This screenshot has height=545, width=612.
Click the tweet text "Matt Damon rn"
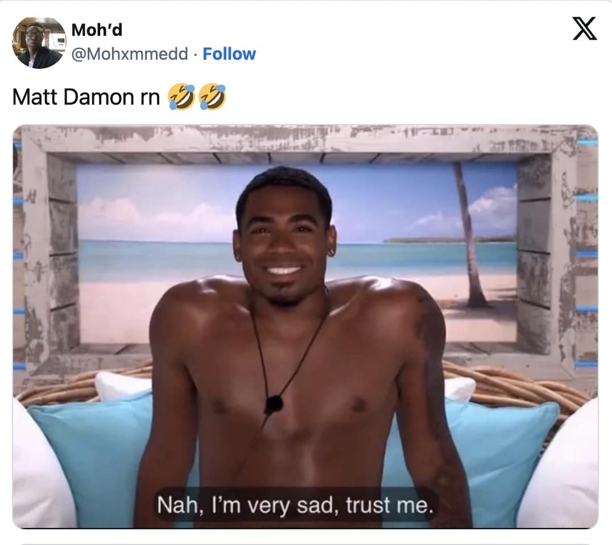(x=86, y=97)
